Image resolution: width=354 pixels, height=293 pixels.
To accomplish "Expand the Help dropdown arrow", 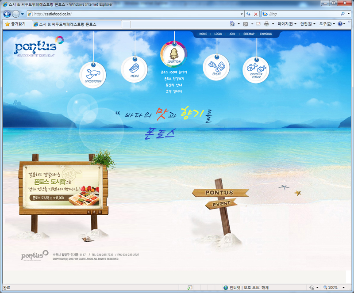I will pos(344,24).
